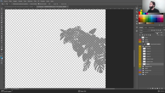This screenshot has height=93, width=165.
Task: Expand the CALÇADA E RUA group
Action: point(142,71)
